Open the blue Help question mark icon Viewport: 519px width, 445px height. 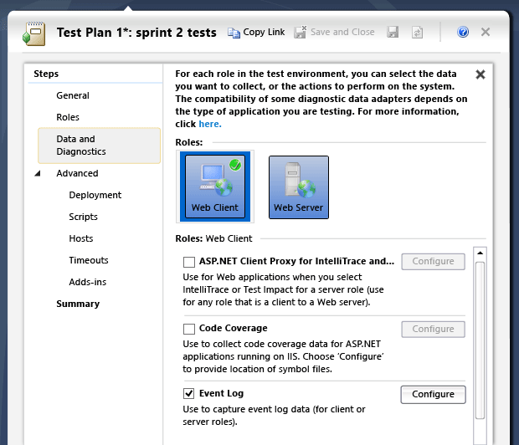pos(463,32)
